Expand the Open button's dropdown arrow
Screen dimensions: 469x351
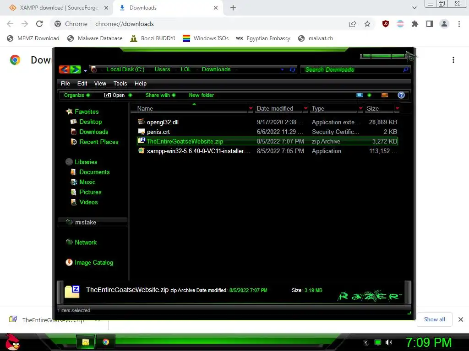[130, 95]
